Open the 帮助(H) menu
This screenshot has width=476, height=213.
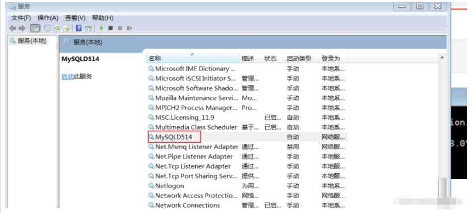[103, 18]
